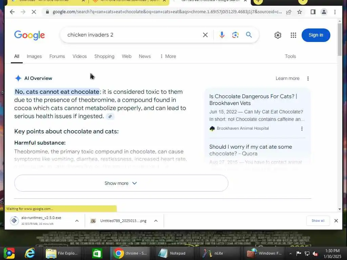Switch to Videos results tab
This screenshot has width=347, height=260.
[80, 57]
